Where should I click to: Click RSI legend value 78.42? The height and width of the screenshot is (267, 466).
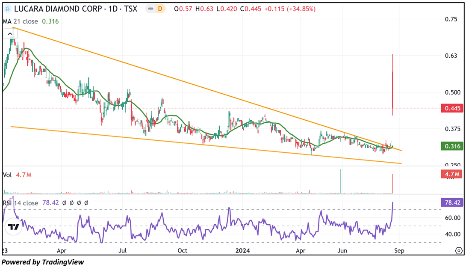(x=50, y=203)
